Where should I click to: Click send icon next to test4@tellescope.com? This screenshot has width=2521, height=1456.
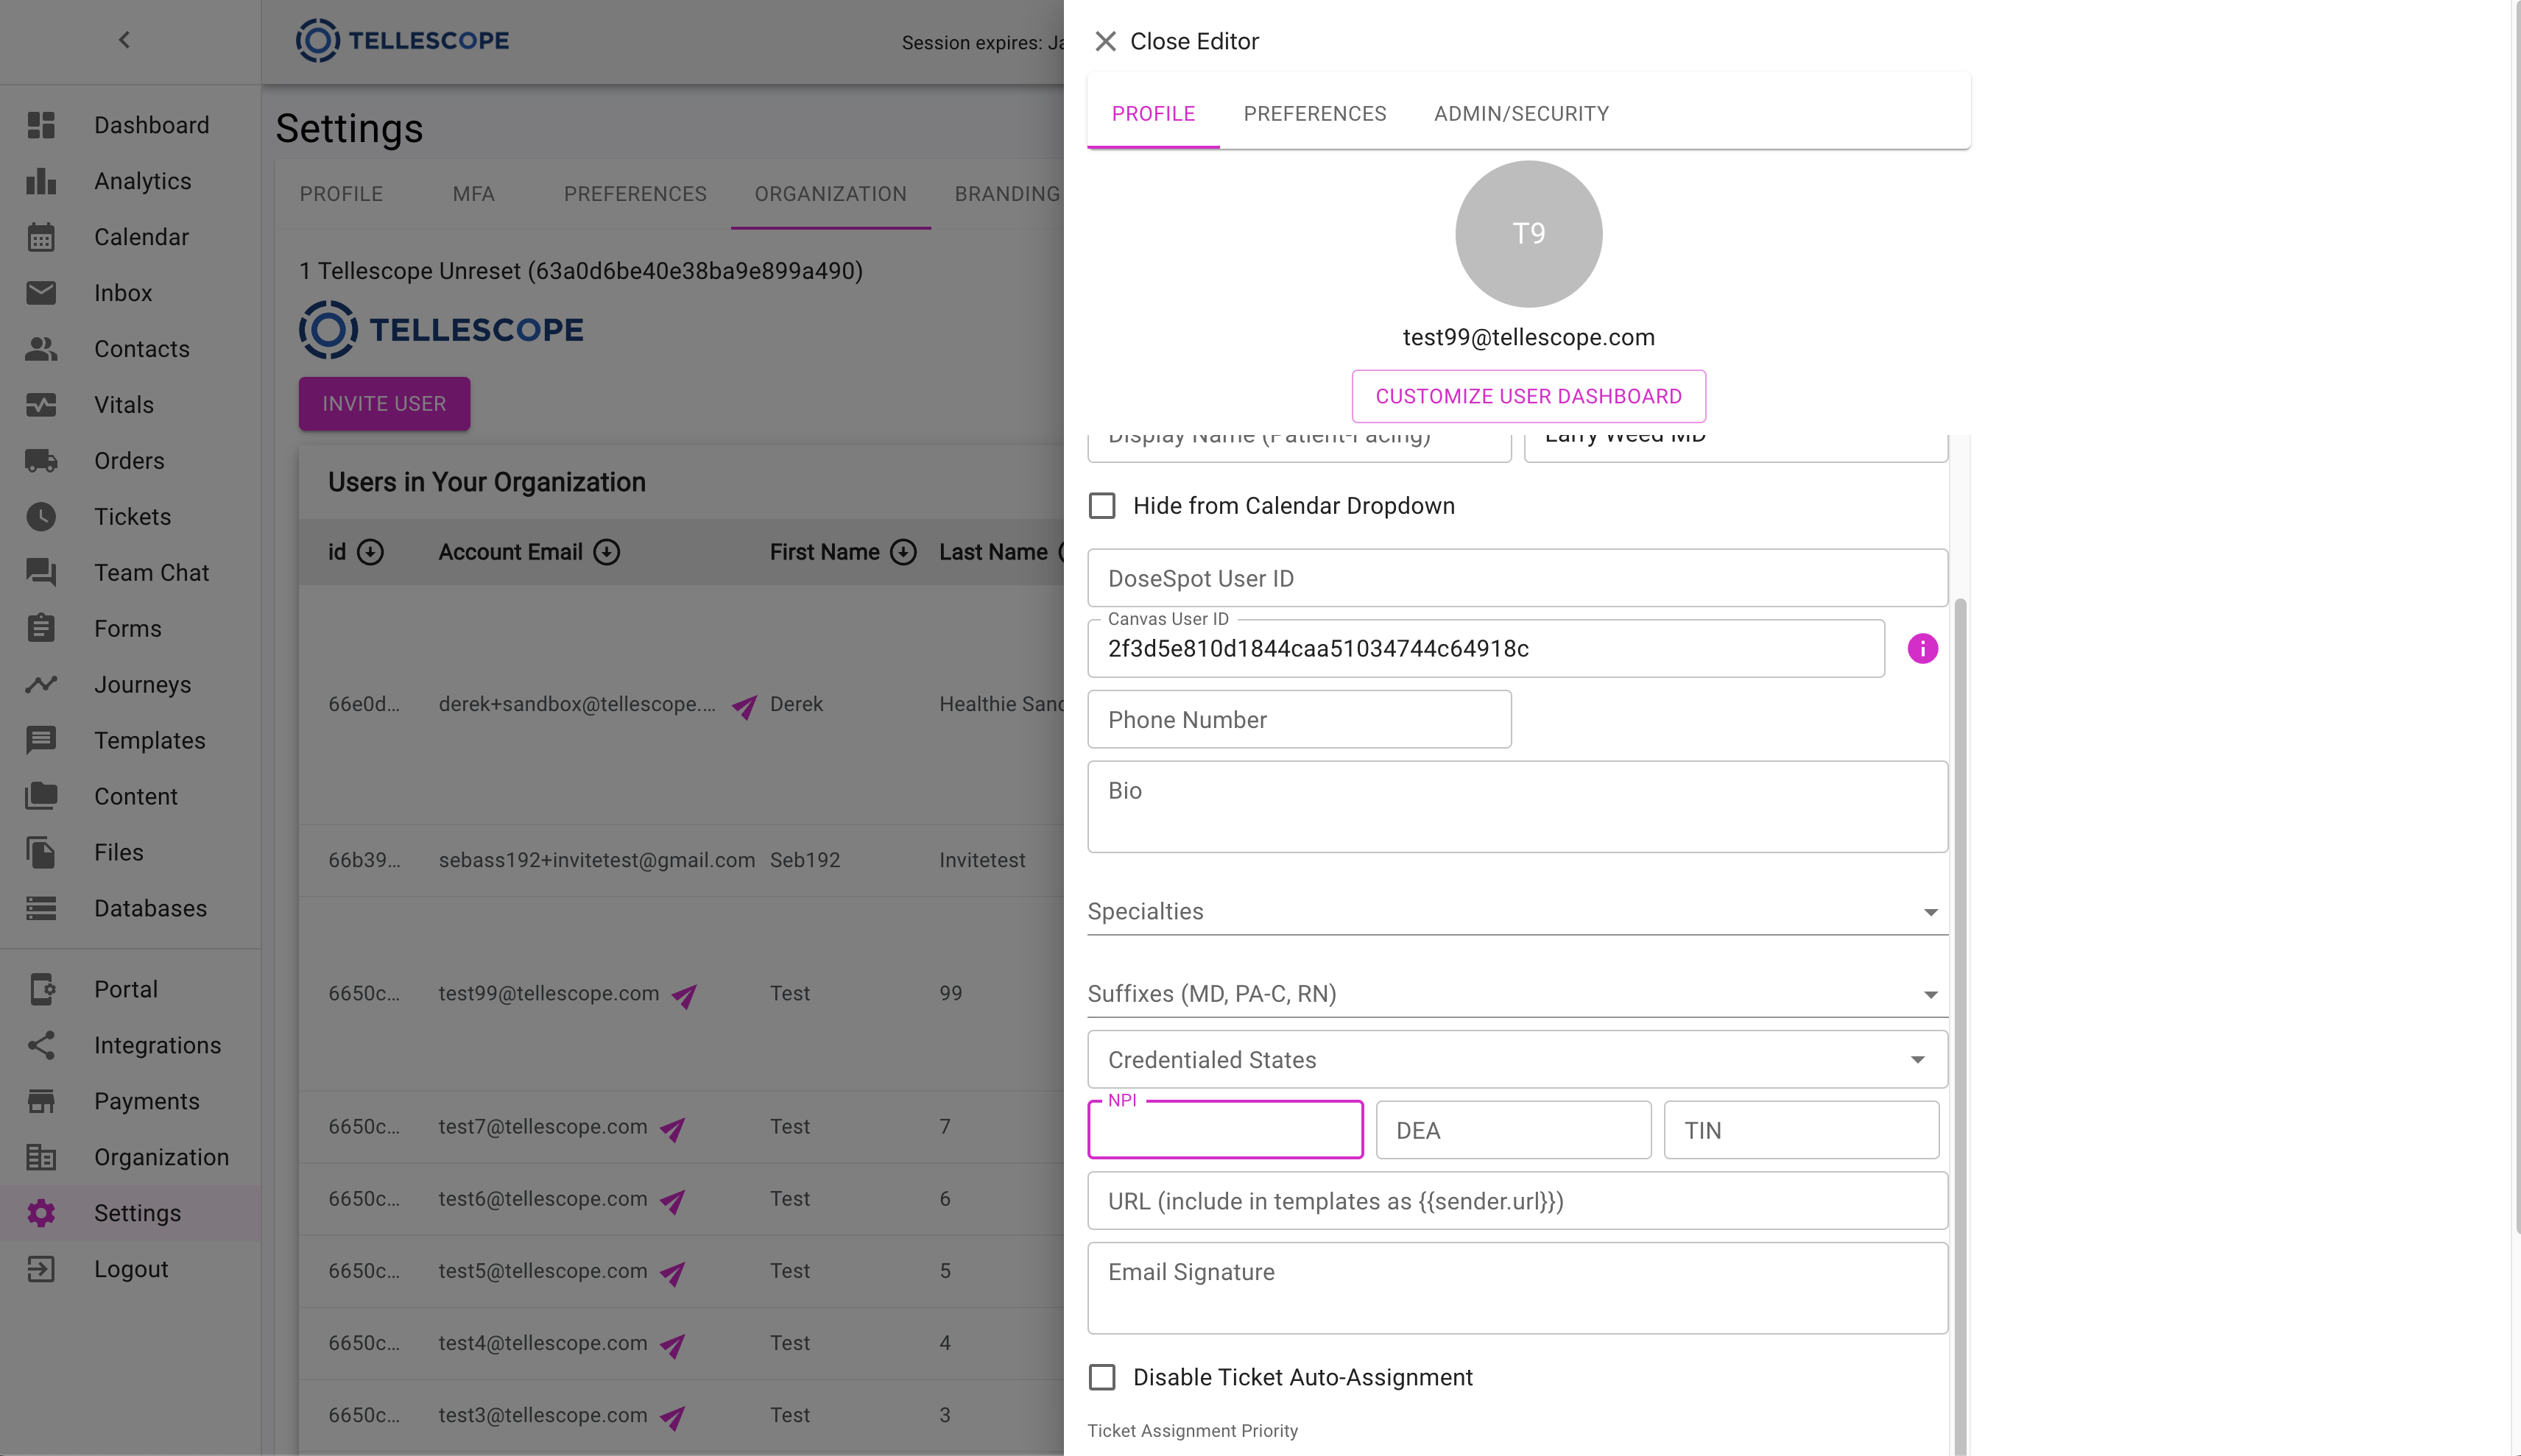point(672,1346)
